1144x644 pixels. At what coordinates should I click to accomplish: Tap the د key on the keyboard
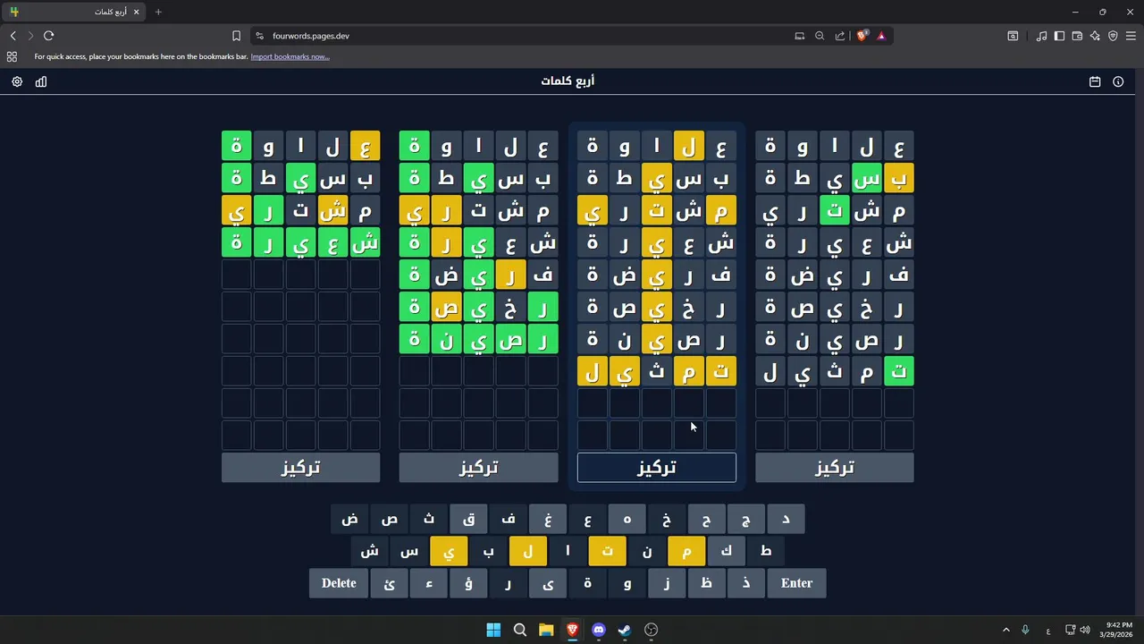tap(786, 519)
